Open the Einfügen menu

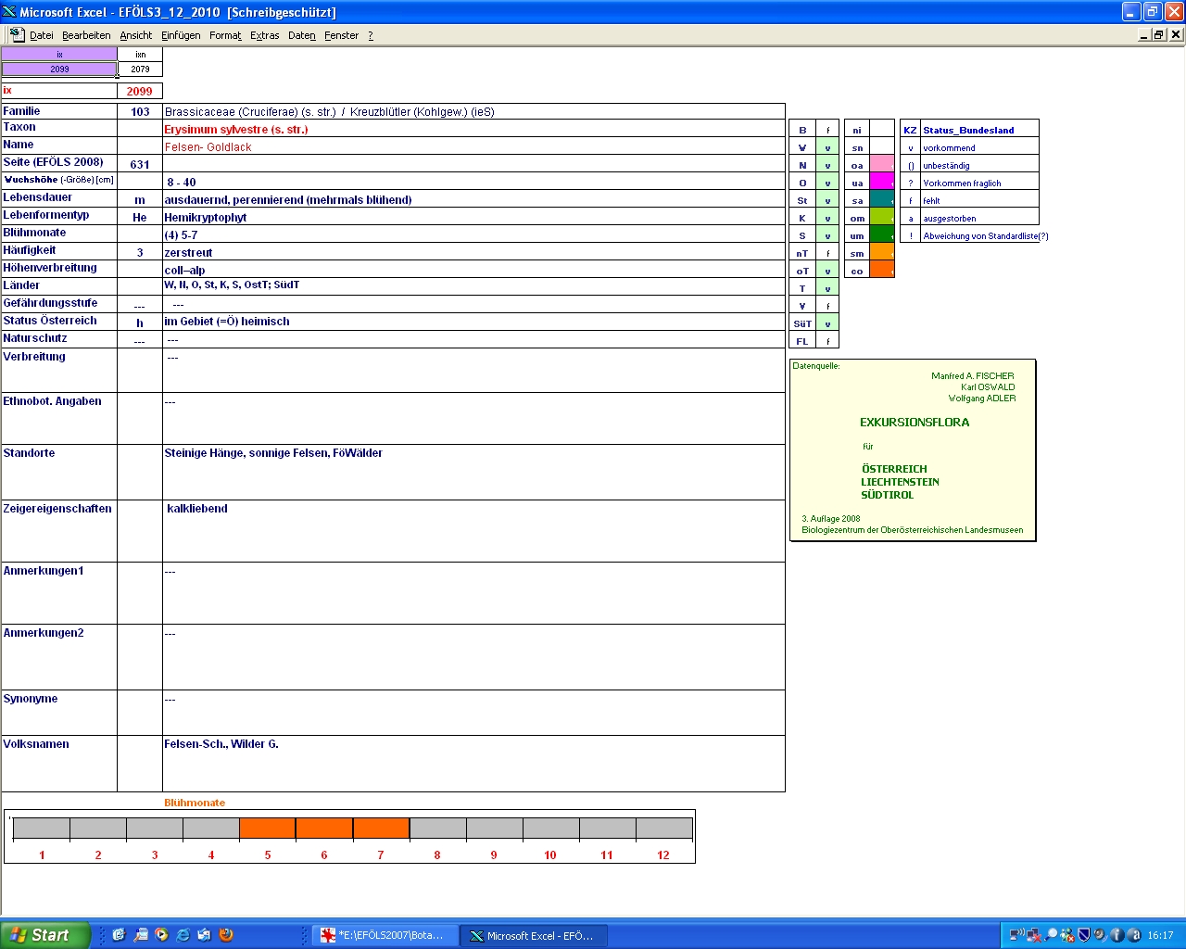tap(181, 35)
